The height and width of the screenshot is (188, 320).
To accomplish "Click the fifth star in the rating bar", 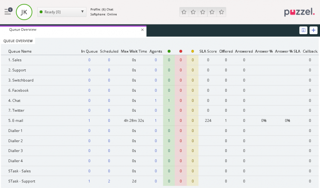I will 221,12.
